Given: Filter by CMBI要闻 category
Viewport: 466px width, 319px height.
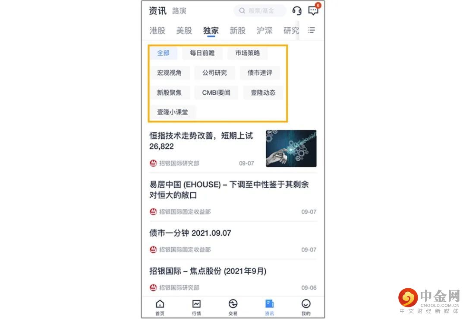Looking at the screenshot, I should point(216,93).
